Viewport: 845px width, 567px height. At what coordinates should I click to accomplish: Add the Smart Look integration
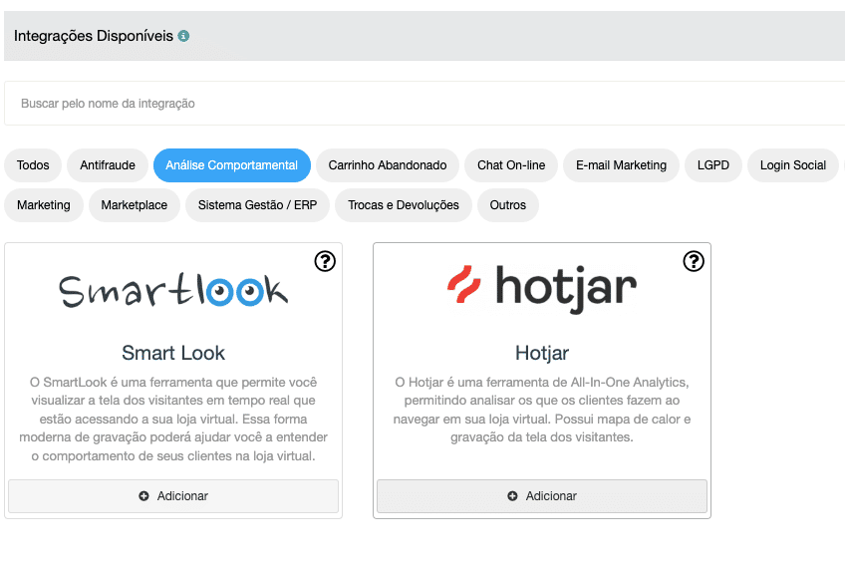[173, 496]
